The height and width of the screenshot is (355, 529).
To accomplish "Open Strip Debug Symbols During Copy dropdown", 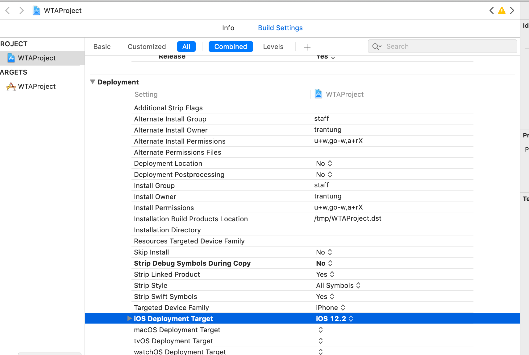I will point(324,263).
